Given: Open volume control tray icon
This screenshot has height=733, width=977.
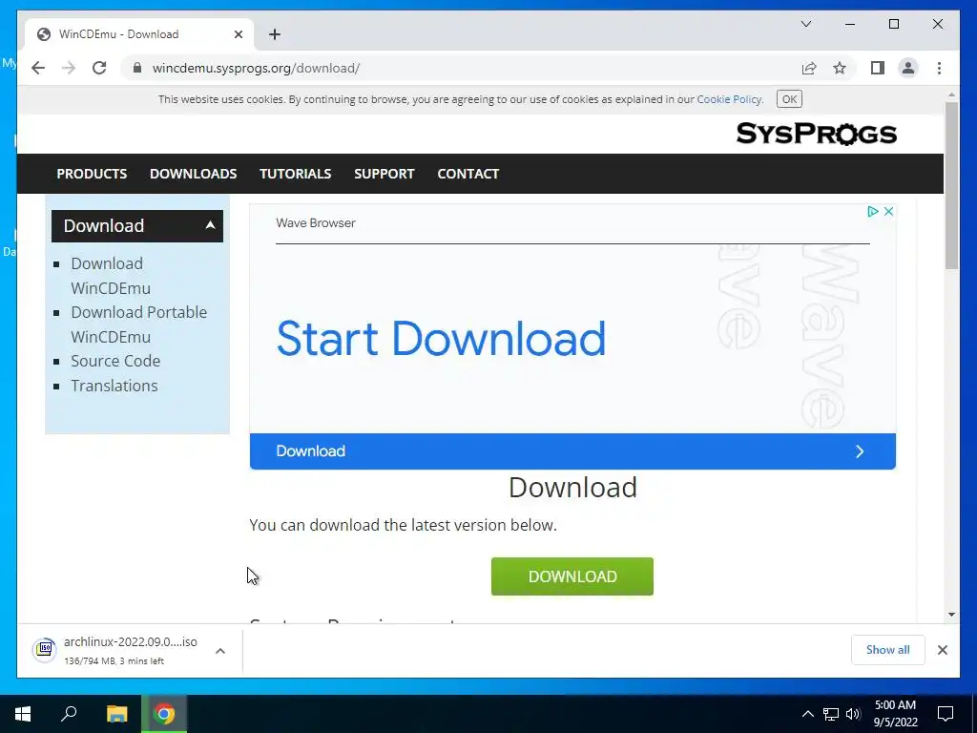Looking at the screenshot, I should coord(852,714).
